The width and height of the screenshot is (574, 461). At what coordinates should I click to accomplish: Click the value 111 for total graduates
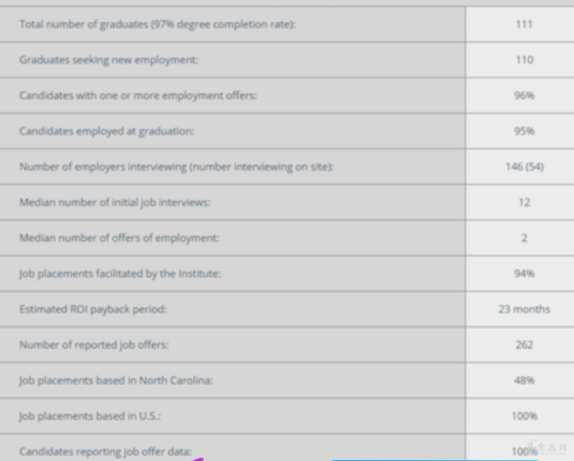[524, 25]
